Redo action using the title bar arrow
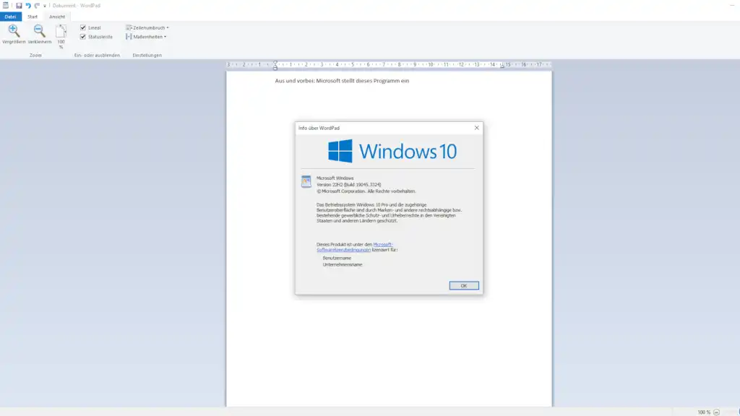 point(37,6)
